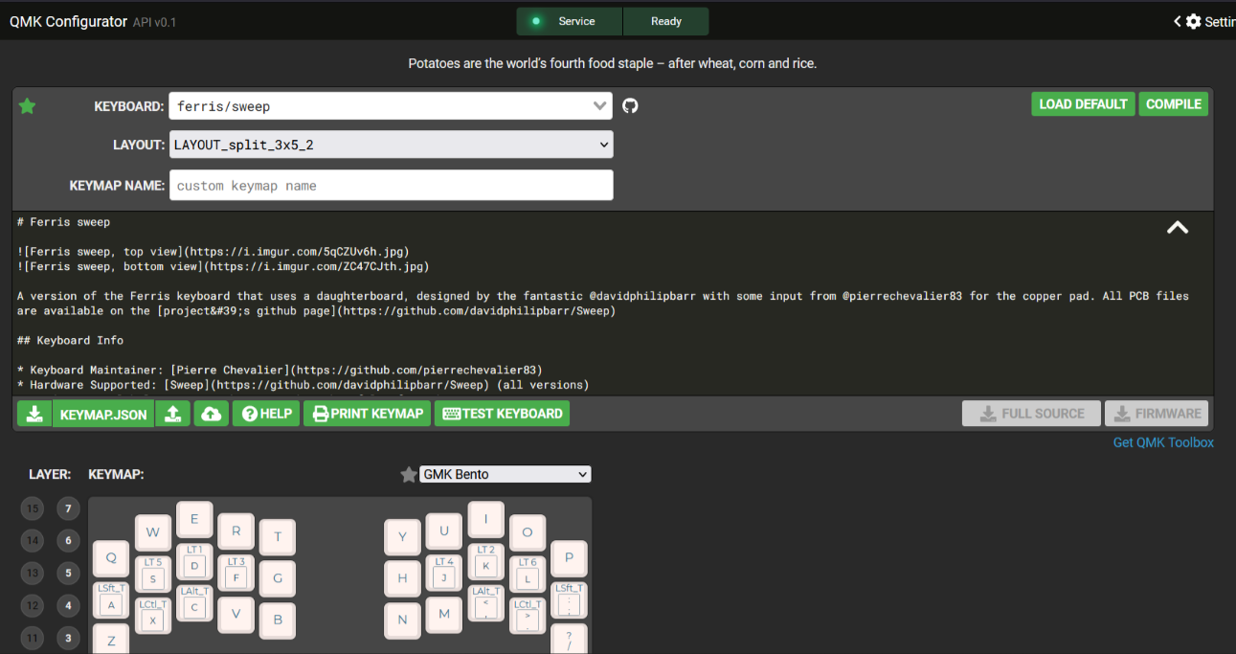
Task: Select the LT 3 F key
Action: coord(236,574)
